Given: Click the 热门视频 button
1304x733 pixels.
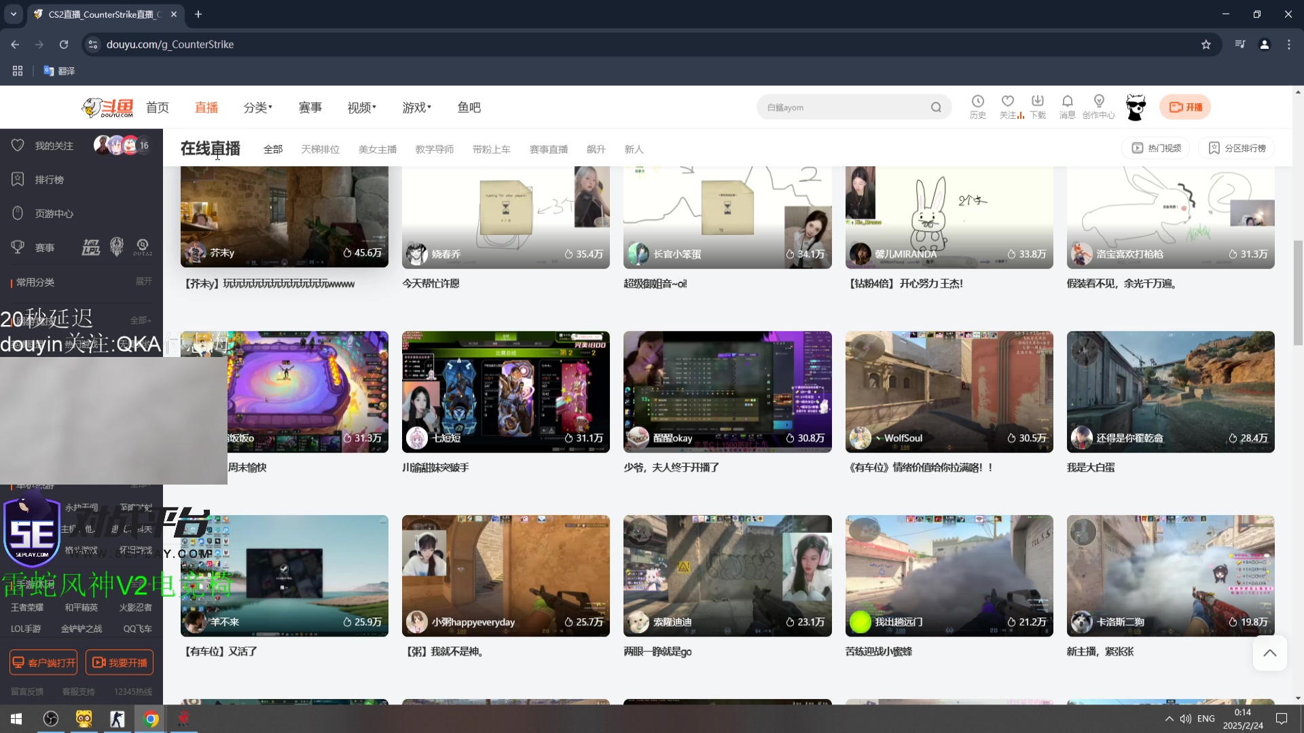Looking at the screenshot, I should coord(1156,148).
